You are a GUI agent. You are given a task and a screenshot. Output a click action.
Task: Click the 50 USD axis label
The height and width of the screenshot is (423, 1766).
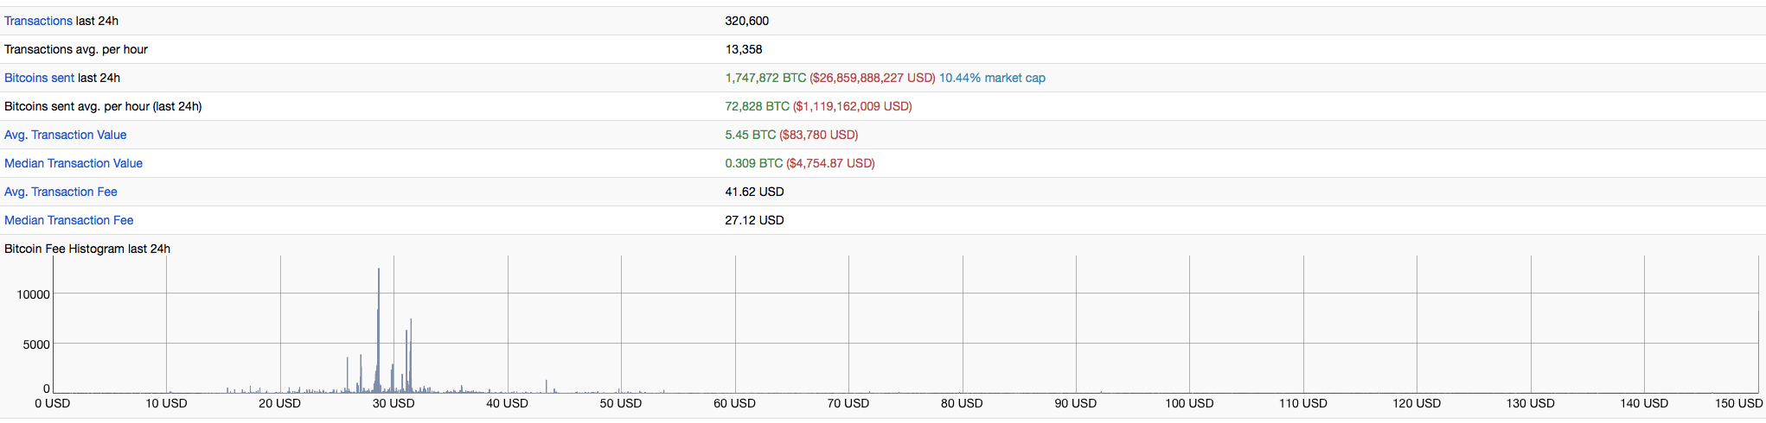(621, 403)
